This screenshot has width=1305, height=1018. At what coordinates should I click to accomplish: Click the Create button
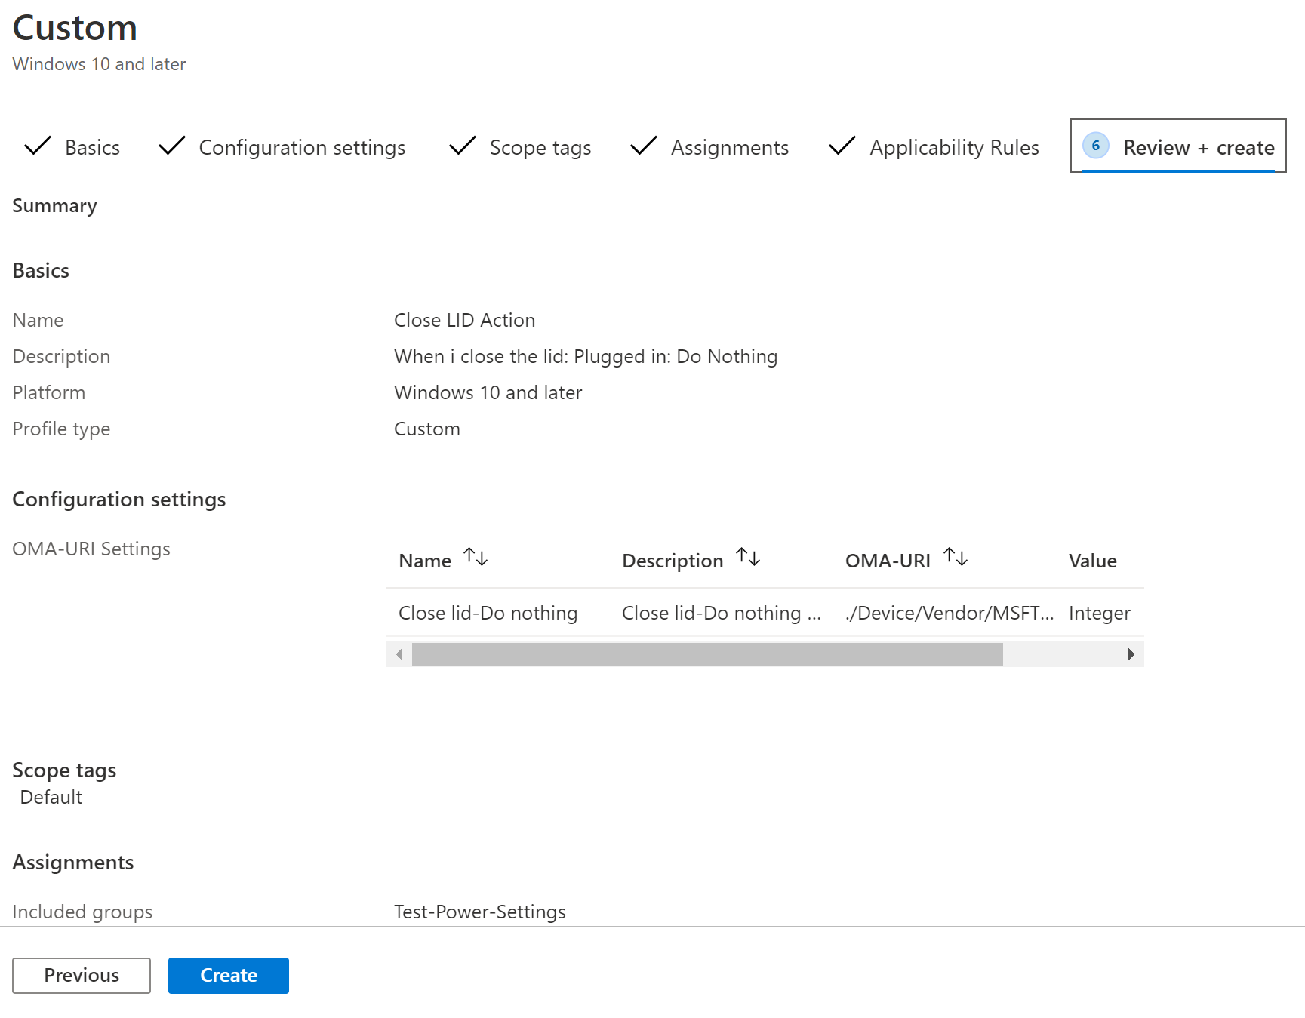(x=228, y=975)
